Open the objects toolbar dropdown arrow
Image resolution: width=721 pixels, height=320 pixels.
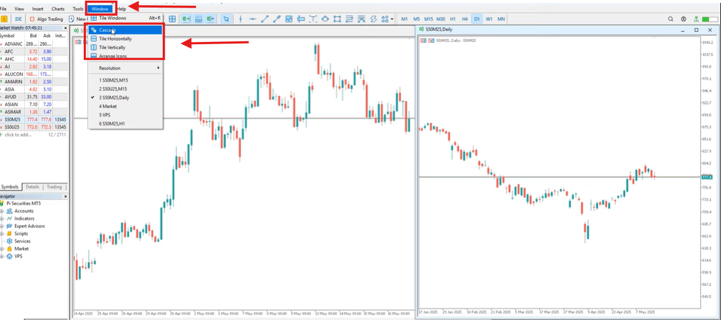392,19
